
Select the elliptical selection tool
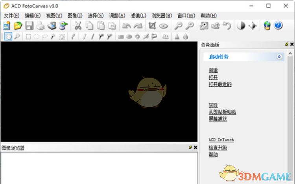(x=36, y=37)
